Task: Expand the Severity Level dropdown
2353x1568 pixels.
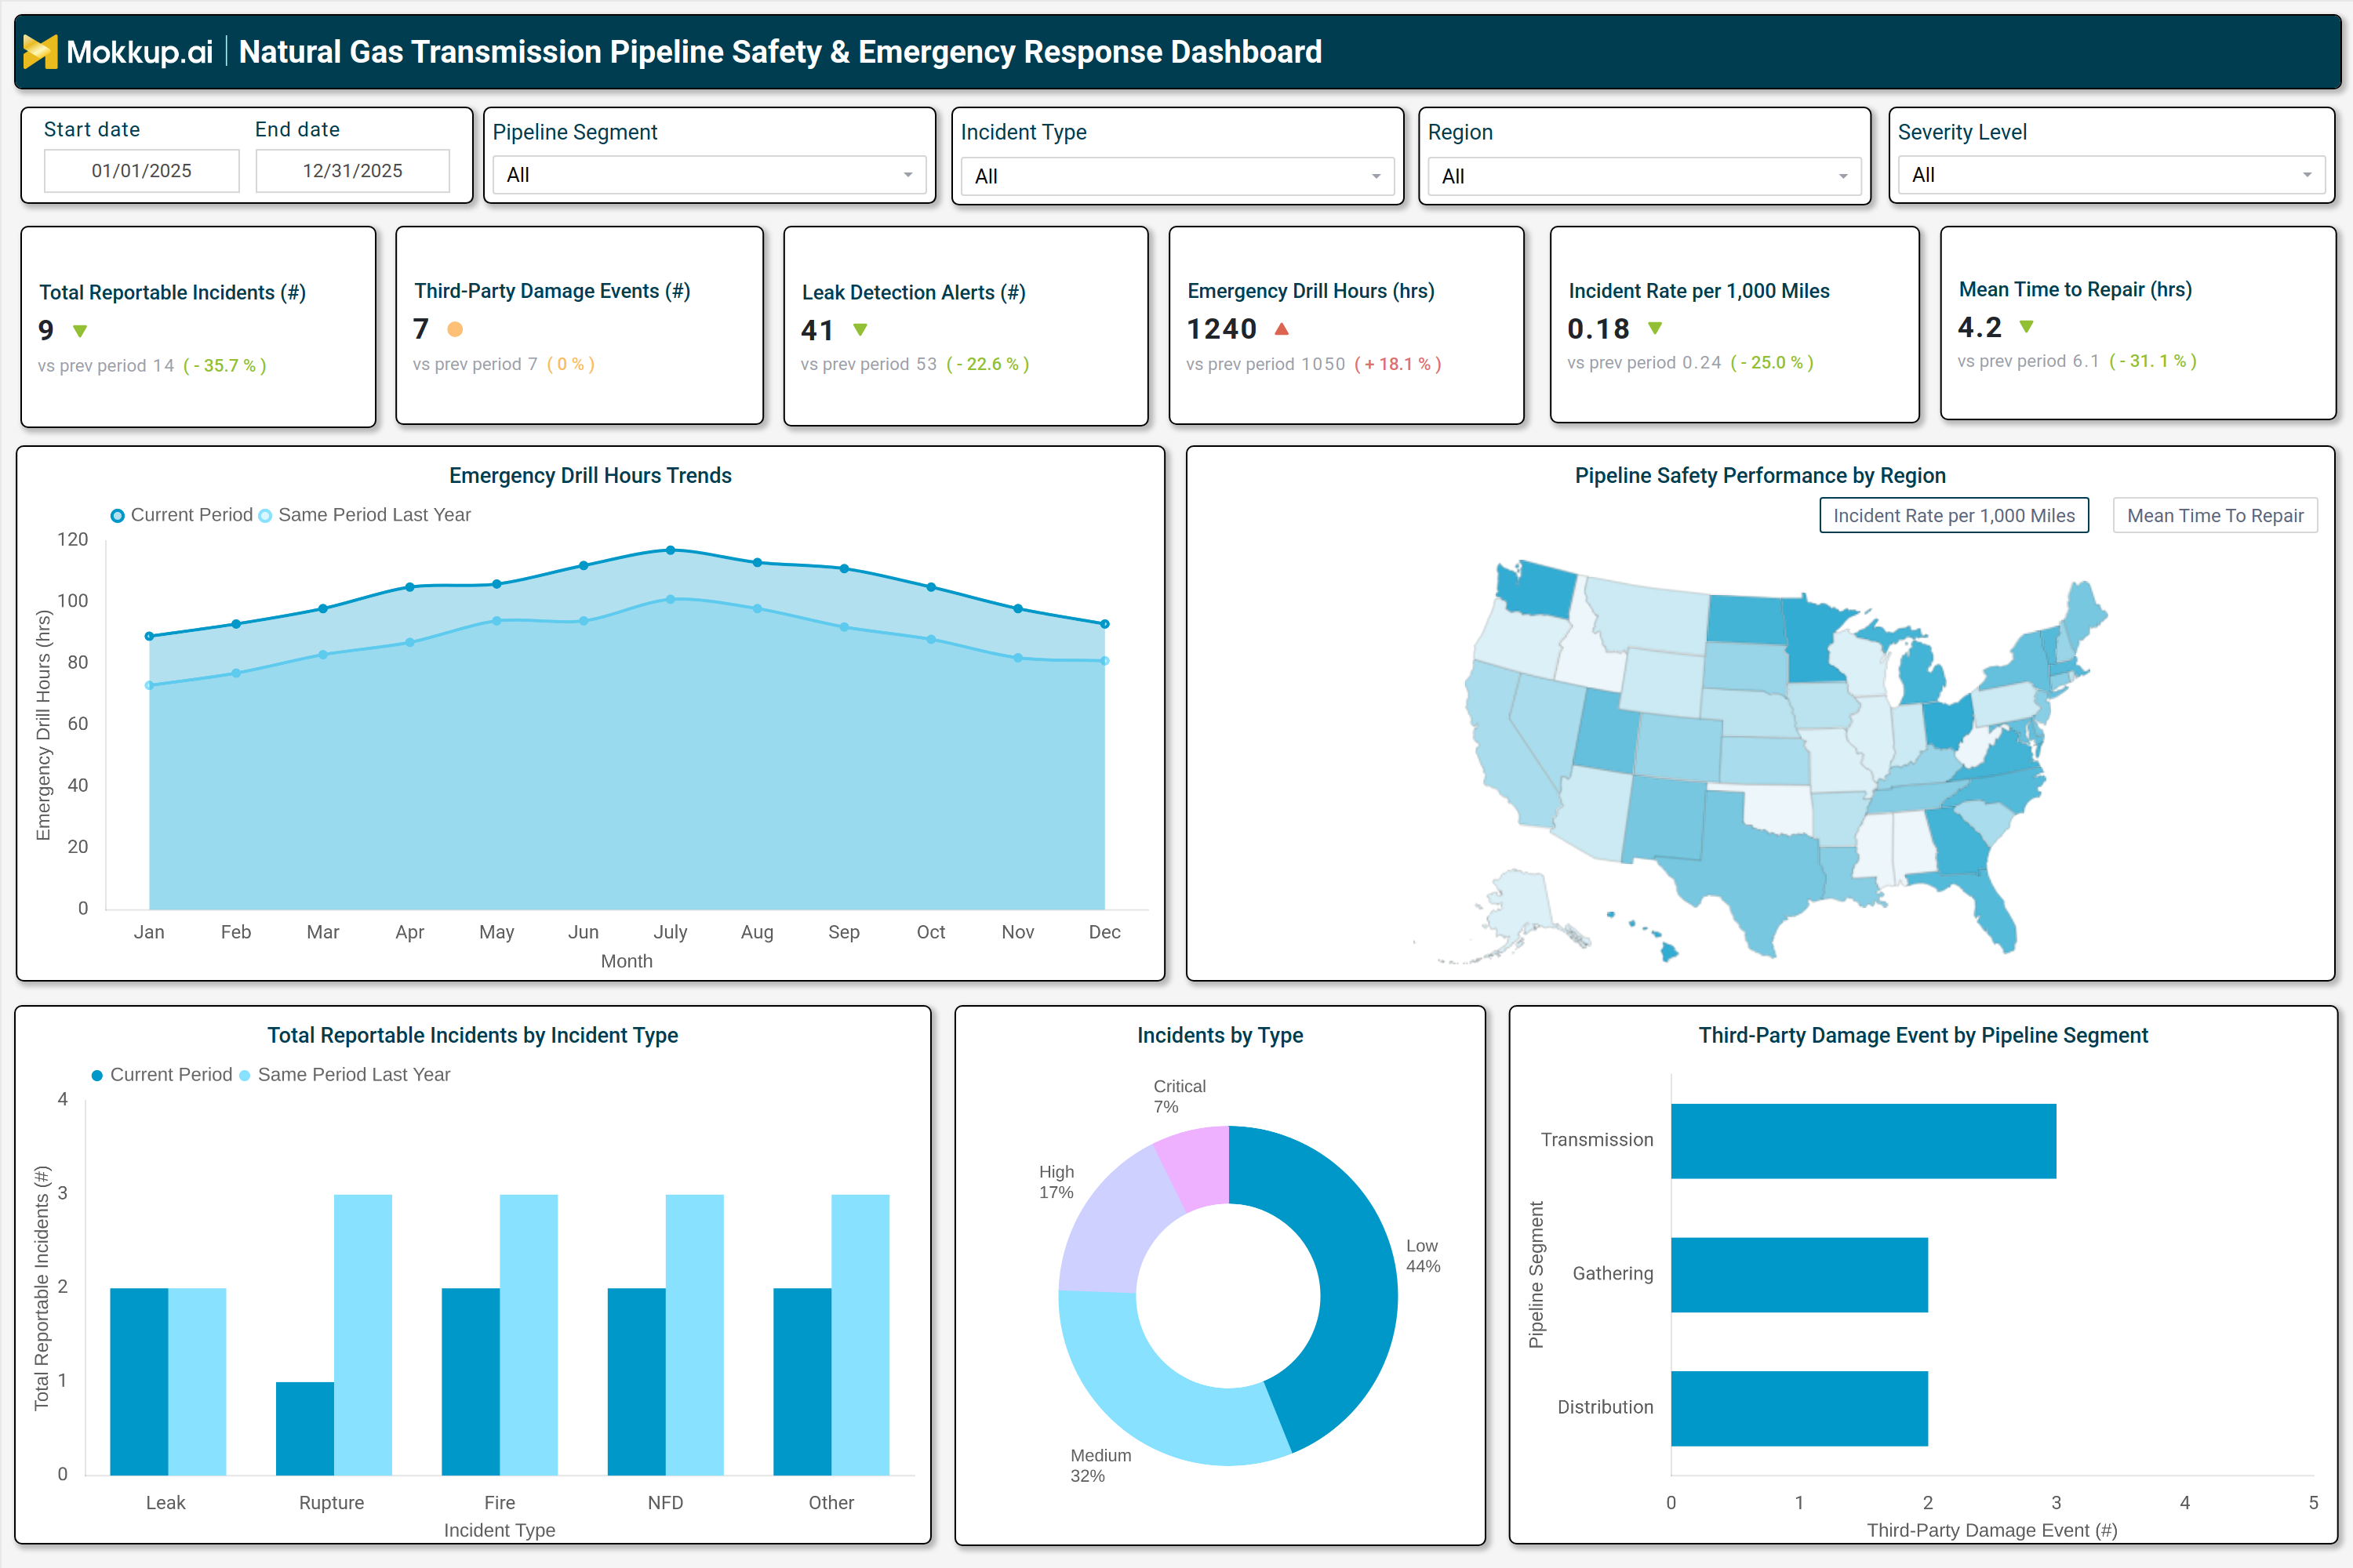Action: pyautogui.click(x=2111, y=175)
